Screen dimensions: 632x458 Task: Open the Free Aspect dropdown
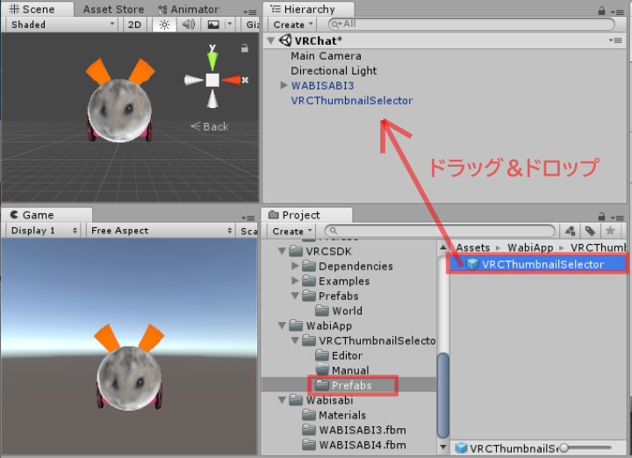[160, 231]
